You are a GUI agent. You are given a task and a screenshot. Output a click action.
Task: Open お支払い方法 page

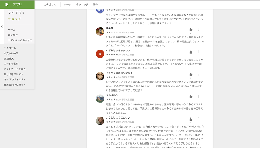coord(11,53)
